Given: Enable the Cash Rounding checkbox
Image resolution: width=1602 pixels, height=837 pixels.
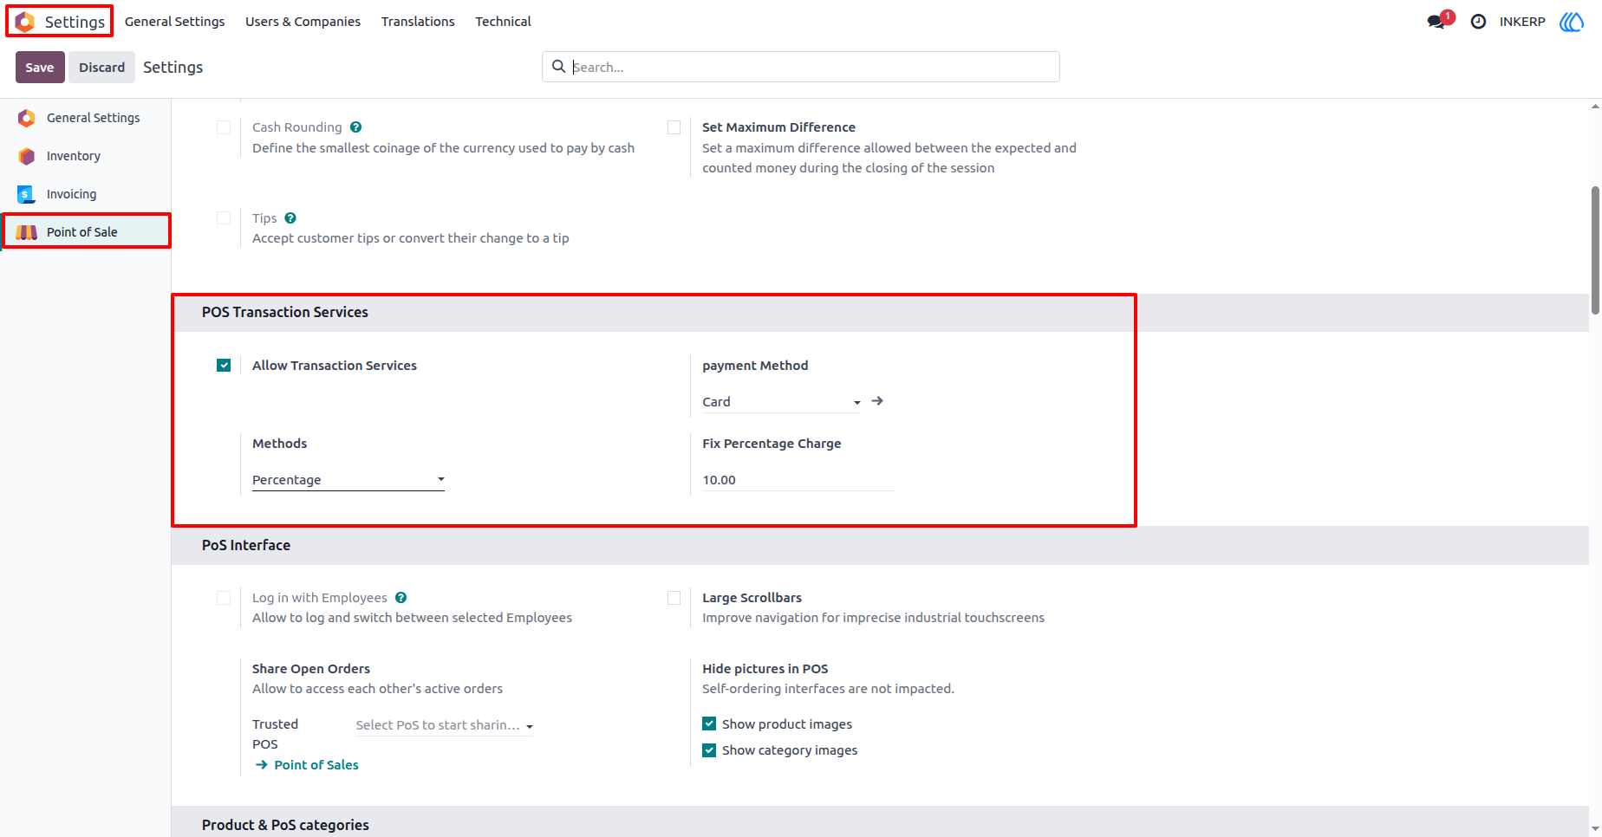Looking at the screenshot, I should click(x=224, y=127).
